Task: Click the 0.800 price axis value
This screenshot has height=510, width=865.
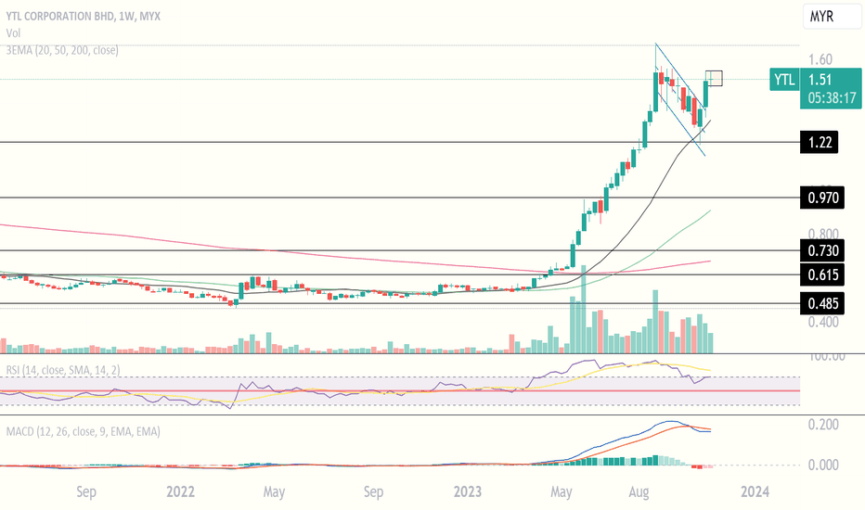Action: coord(823,234)
